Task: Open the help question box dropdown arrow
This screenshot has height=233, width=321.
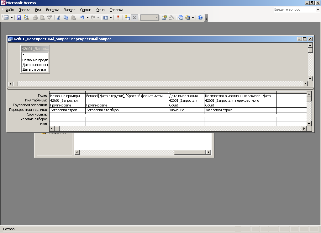Action: tap(318, 10)
